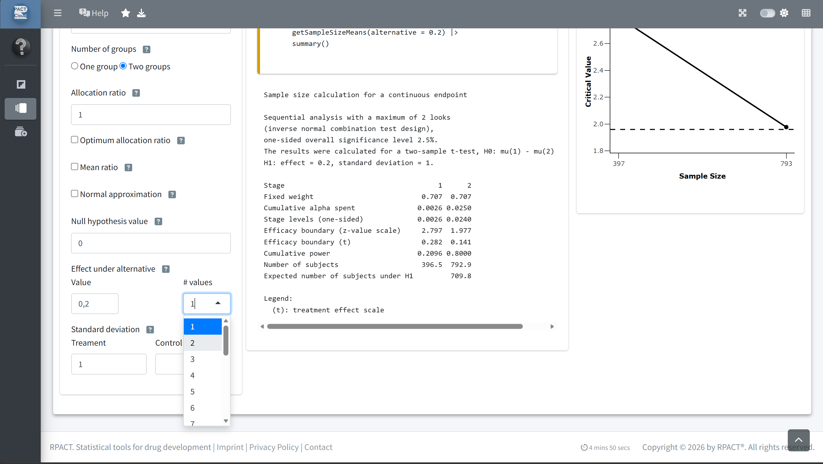Open help for Effect under alternative

166,269
